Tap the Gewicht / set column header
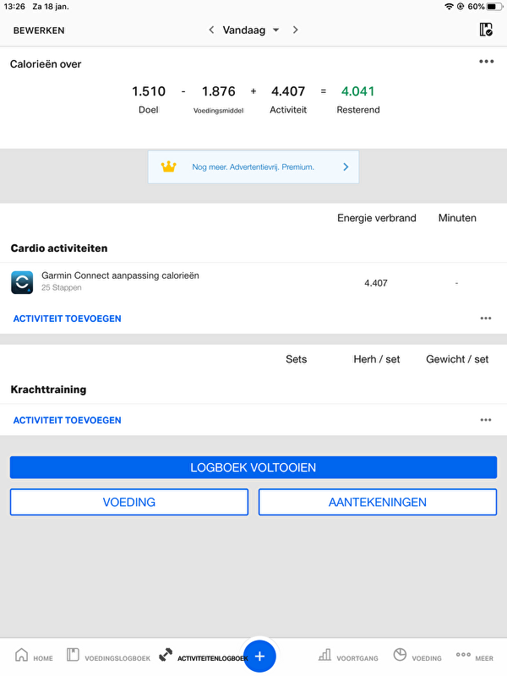This screenshot has width=507, height=676. tap(457, 359)
